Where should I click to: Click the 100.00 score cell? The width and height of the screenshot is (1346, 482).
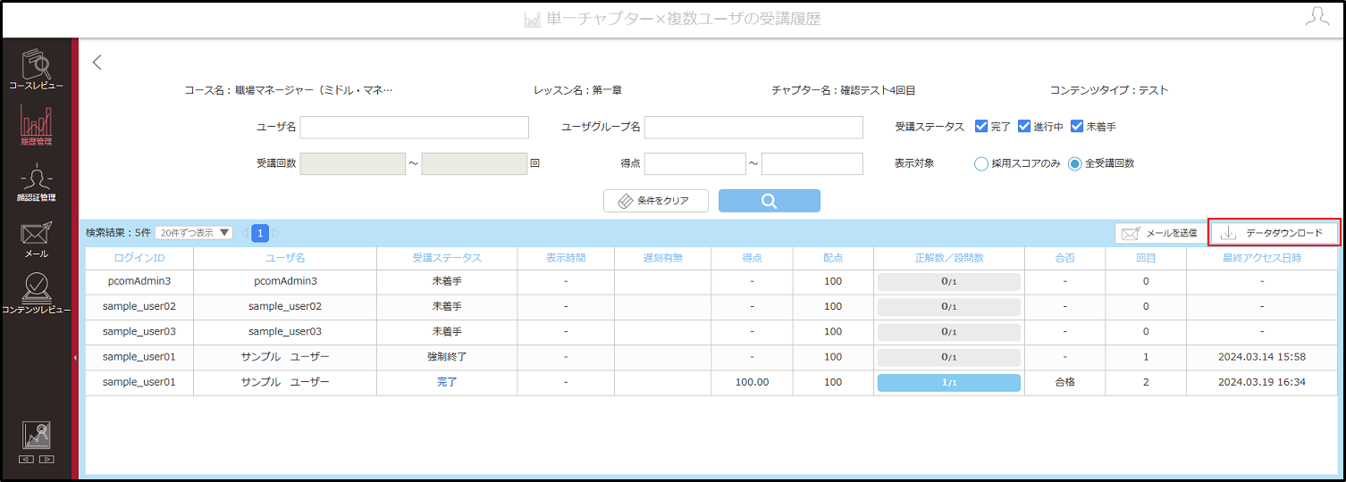tap(752, 382)
